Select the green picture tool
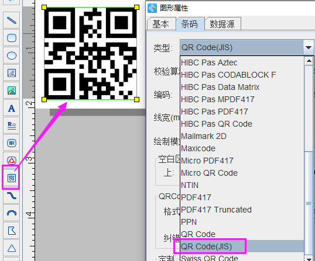The height and width of the screenshot is (261, 315). click(x=12, y=91)
